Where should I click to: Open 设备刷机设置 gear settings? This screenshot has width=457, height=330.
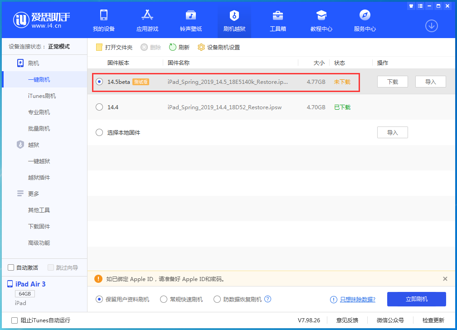point(219,47)
